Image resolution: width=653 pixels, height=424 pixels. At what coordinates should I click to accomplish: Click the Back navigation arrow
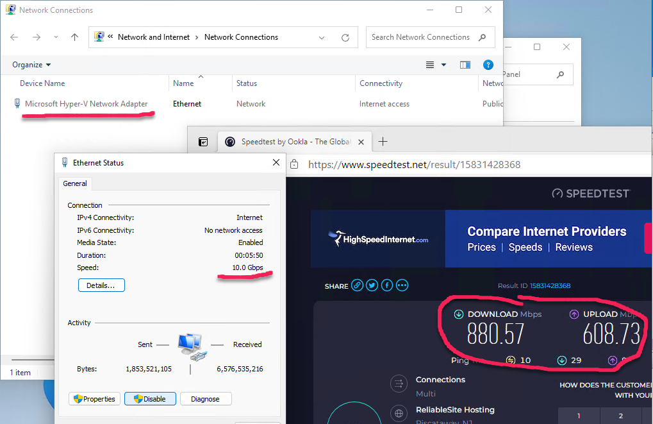point(14,37)
